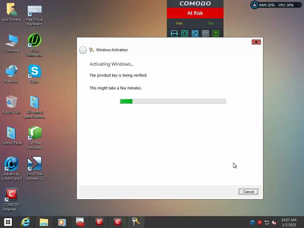Click the activation progress bar

point(173,101)
